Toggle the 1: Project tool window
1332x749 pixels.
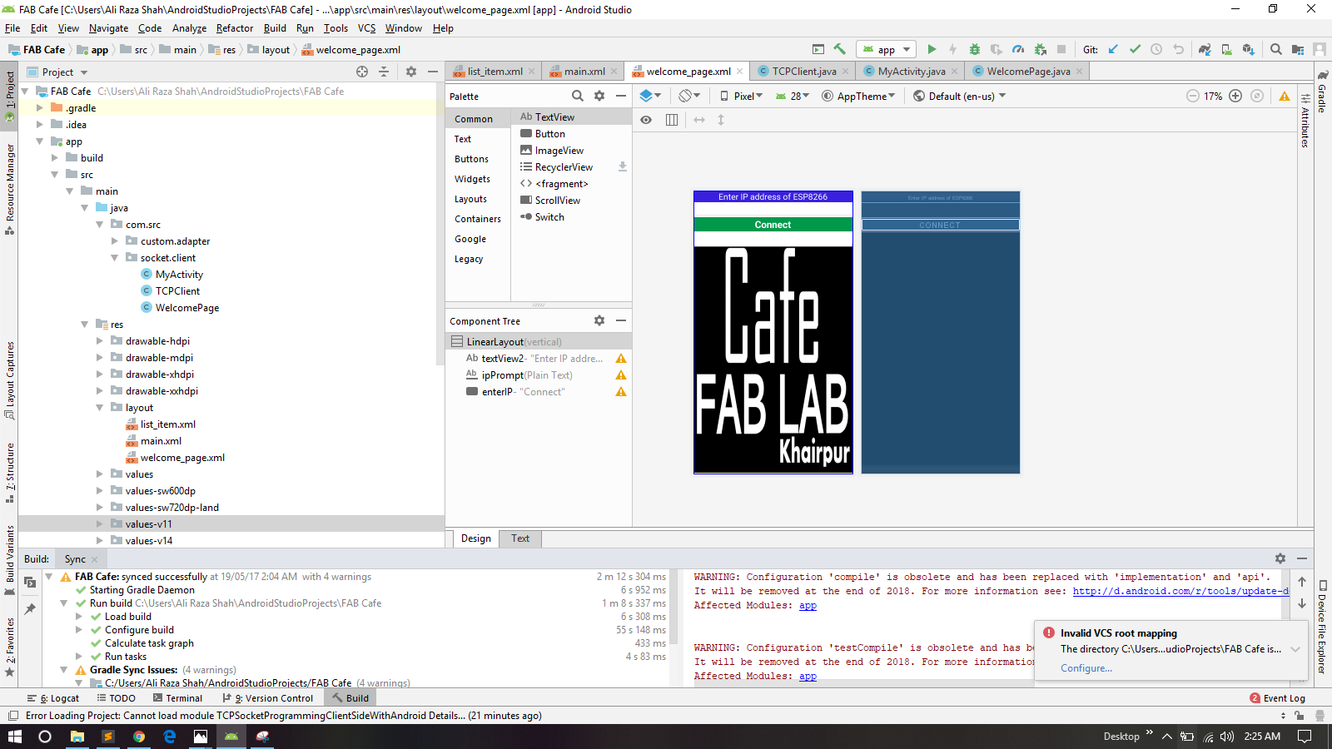click(9, 96)
